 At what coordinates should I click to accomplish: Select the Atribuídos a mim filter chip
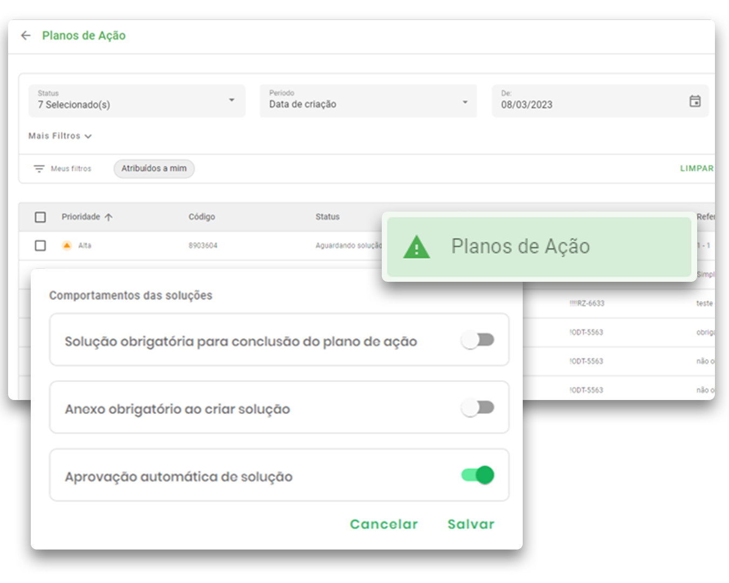click(x=154, y=168)
